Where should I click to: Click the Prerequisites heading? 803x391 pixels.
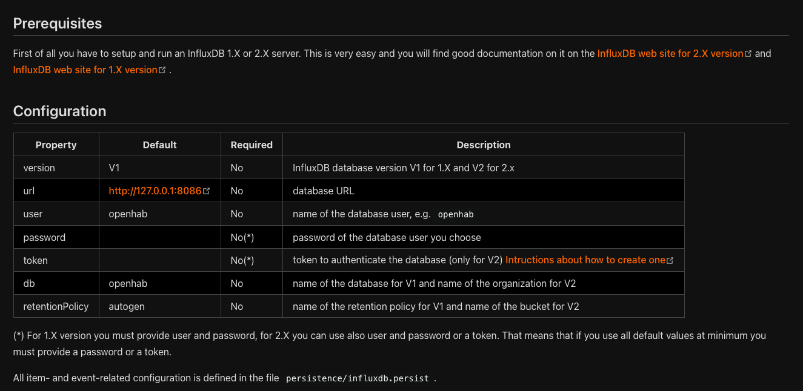(58, 24)
